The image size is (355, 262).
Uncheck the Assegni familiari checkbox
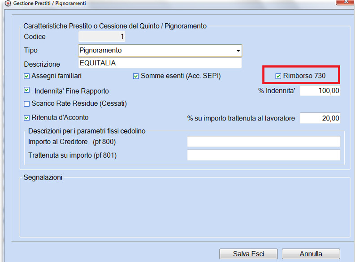click(27, 76)
